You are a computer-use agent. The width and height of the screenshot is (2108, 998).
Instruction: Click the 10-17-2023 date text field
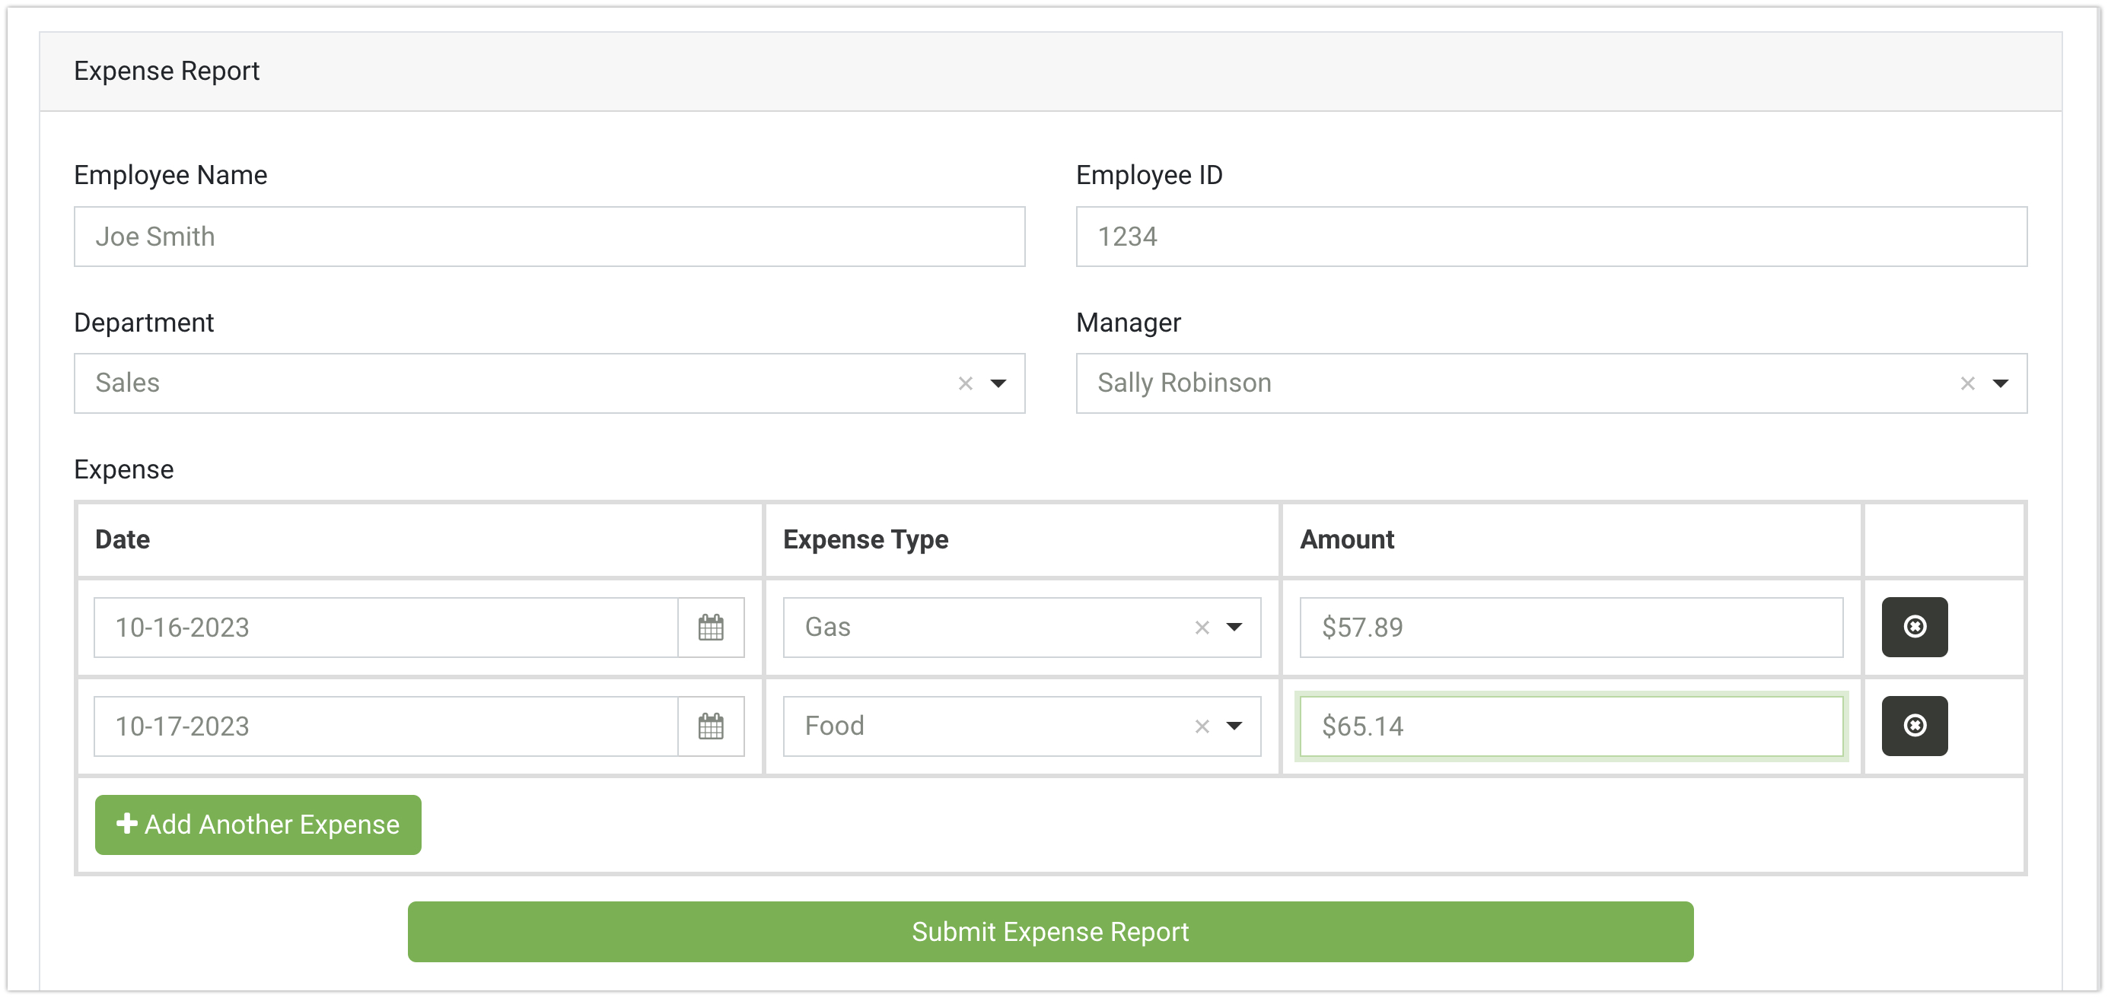point(385,726)
